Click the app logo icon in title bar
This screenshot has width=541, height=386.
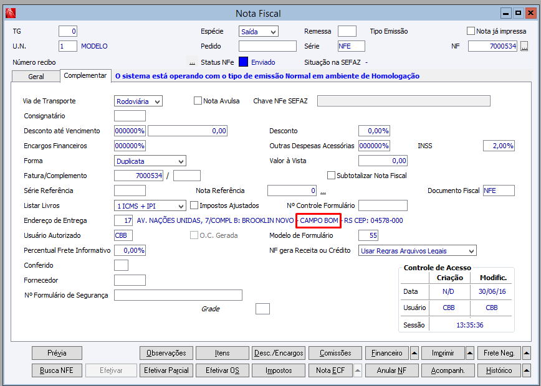point(11,13)
